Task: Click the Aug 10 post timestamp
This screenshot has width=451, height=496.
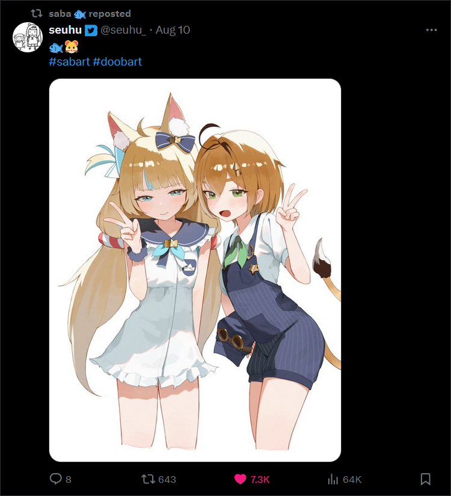Action: [173, 30]
